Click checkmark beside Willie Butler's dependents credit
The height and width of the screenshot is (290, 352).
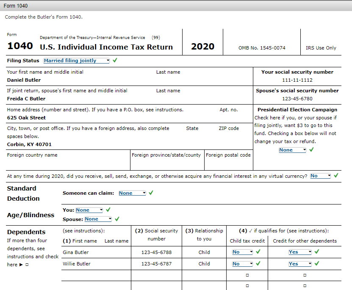click(x=317, y=263)
